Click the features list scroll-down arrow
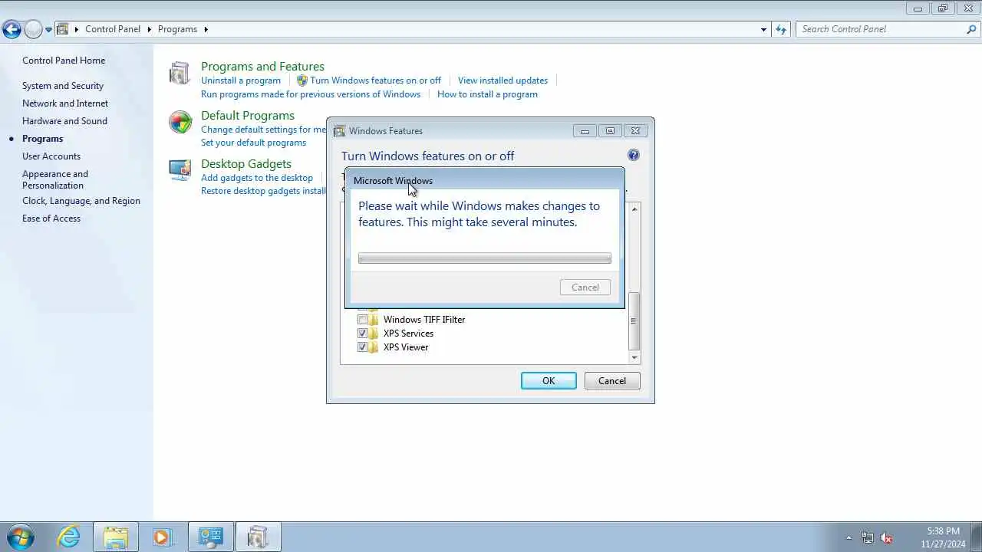The width and height of the screenshot is (982, 552). tap(634, 357)
